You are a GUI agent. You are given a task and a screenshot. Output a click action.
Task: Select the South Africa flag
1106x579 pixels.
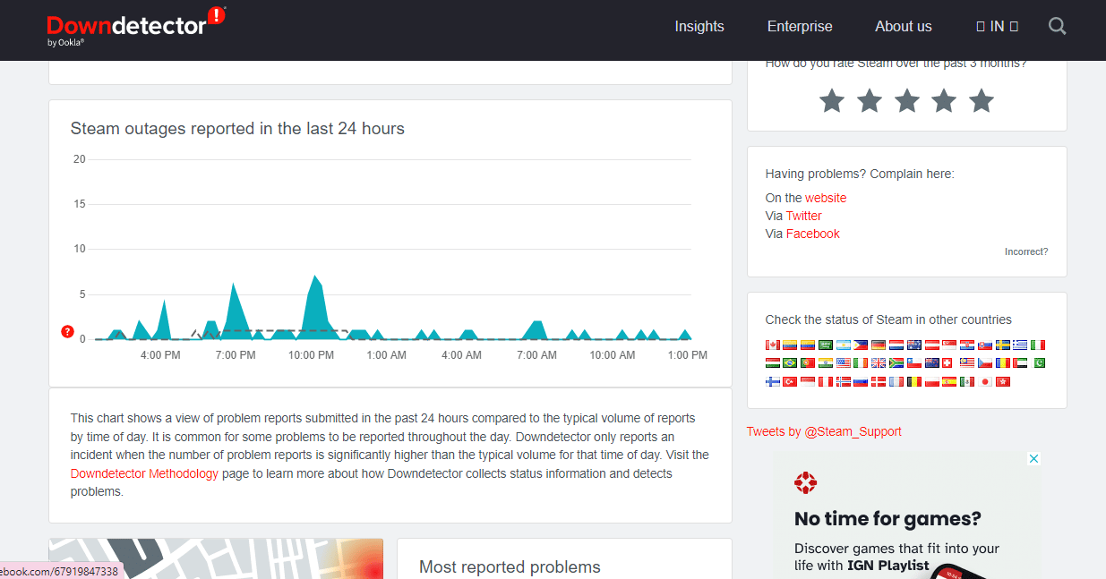[896, 363]
